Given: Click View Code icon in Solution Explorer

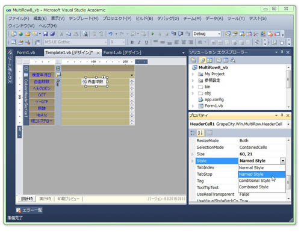Looking at the screenshot, I should pyautogui.click(x=219, y=60).
